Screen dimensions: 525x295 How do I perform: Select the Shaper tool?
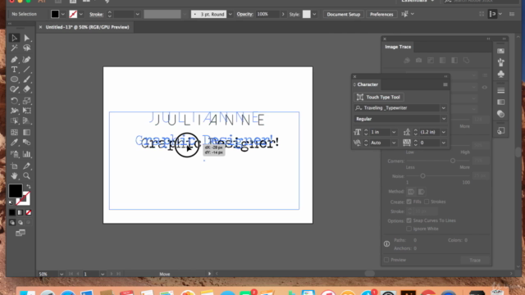point(14,89)
